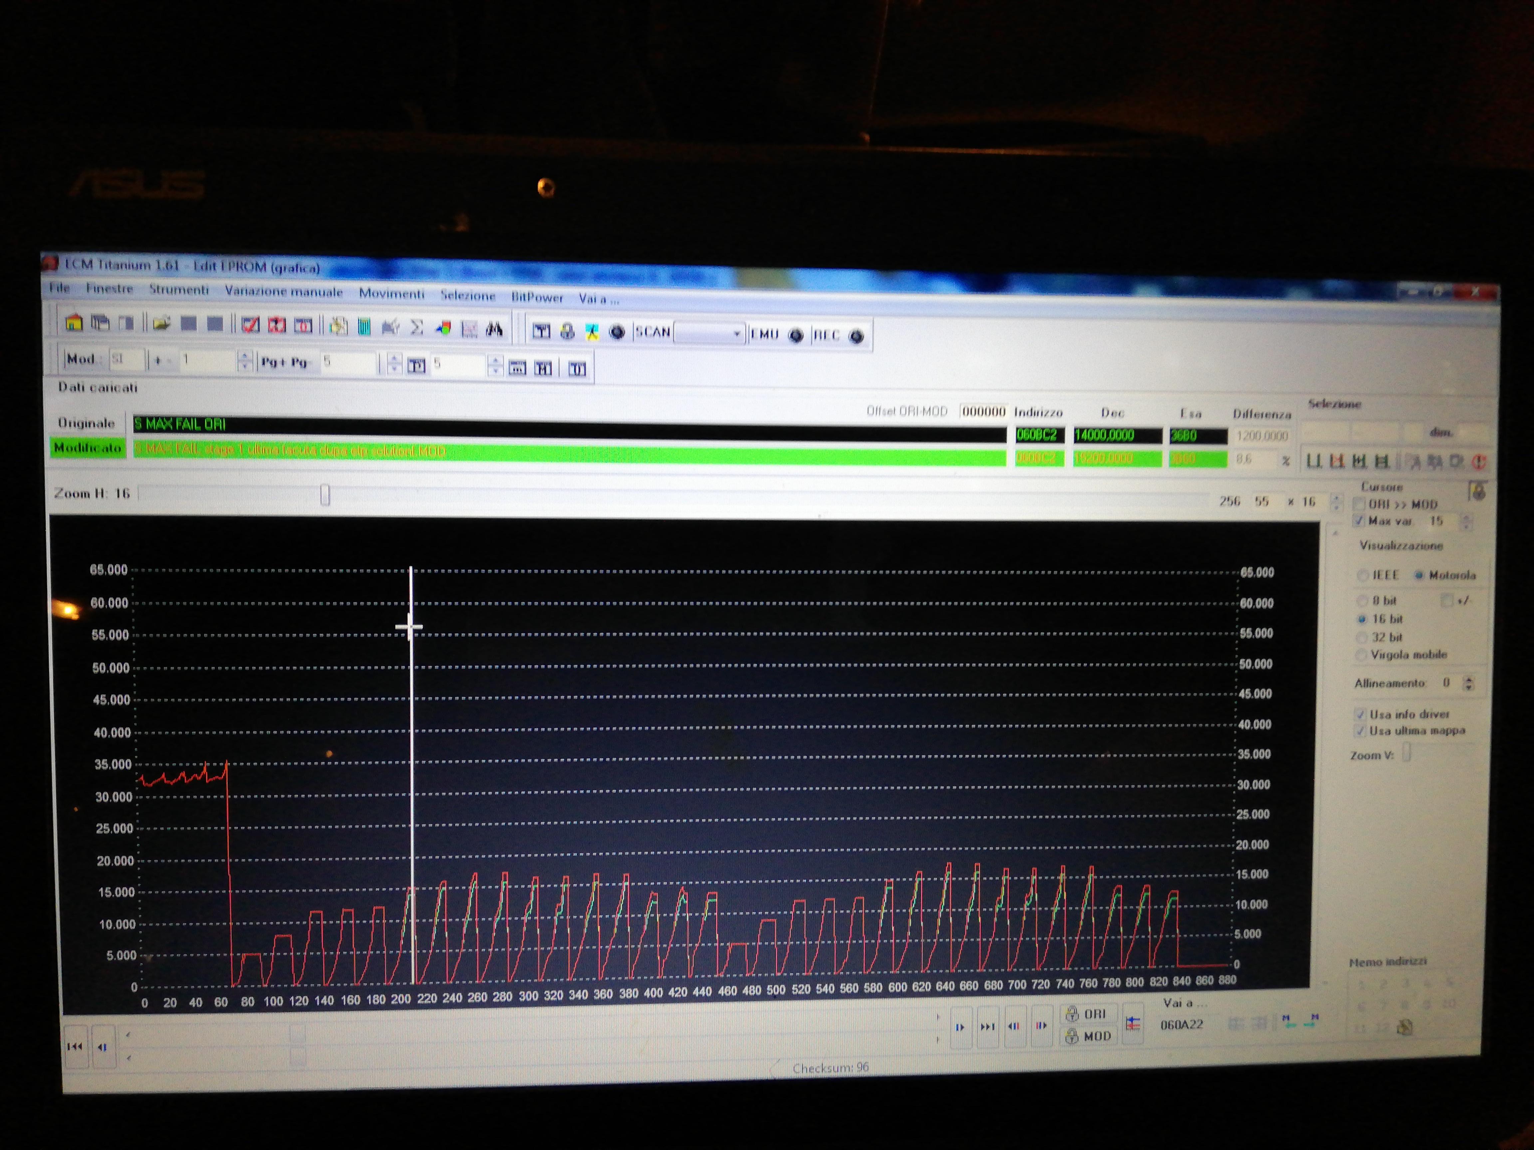Click the Zoom H slider handle
The width and height of the screenshot is (1534, 1150).
coord(325,495)
